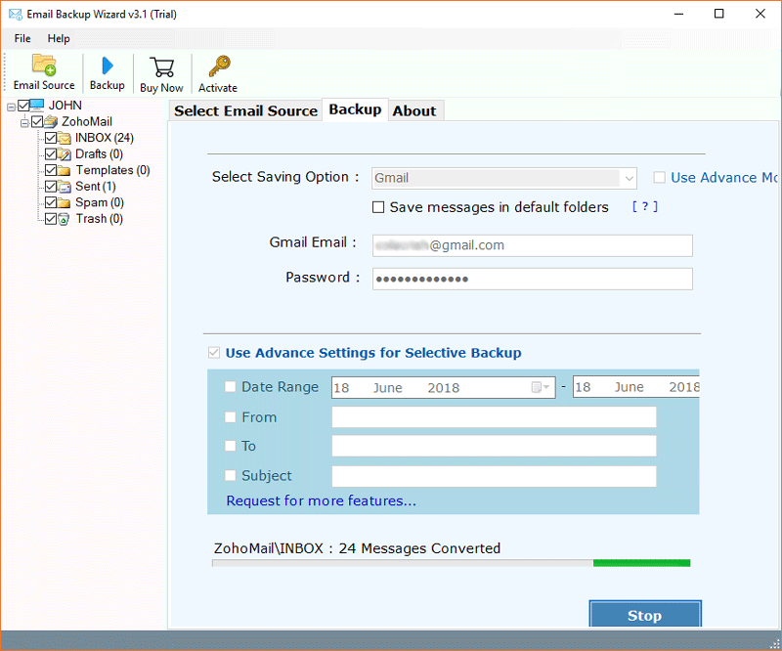Click the Stop button
Screen dimensions: 782x651
point(645,614)
